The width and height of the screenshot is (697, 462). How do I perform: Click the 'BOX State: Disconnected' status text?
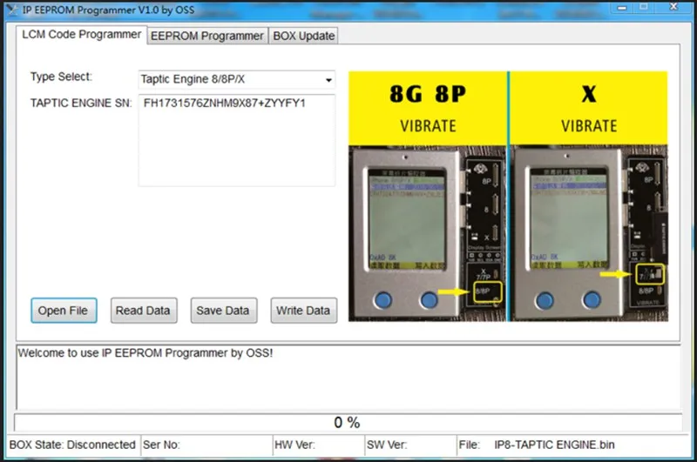pyautogui.click(x=72, y=445)
